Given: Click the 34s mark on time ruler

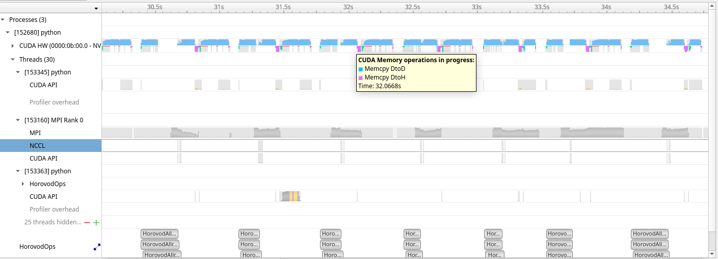Looking at the screenshot, I should [x=606, y=7].
